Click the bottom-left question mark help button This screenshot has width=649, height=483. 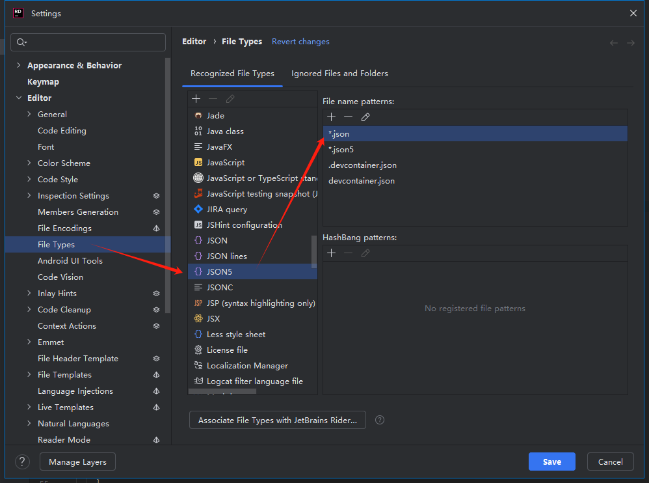point(23,462)
